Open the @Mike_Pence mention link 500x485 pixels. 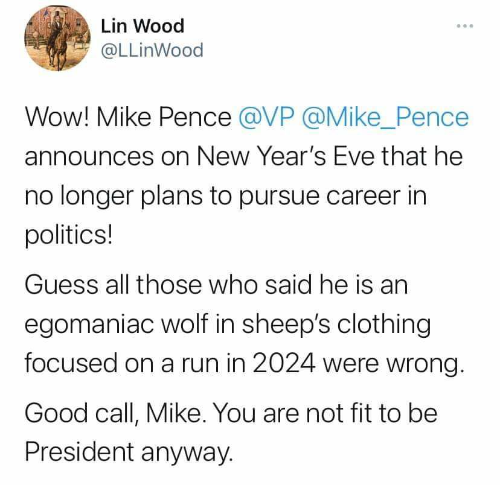384,118
